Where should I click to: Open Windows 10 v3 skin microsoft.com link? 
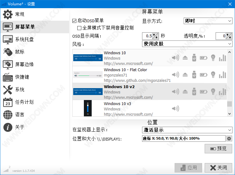(x=128, y=114)
